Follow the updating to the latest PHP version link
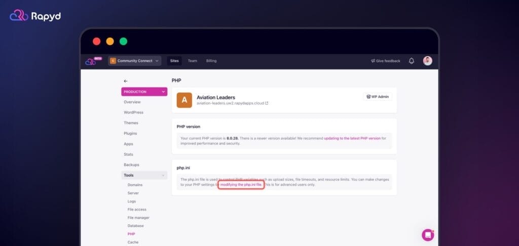Screen dimensions: 519x246 tap(352, 138)
